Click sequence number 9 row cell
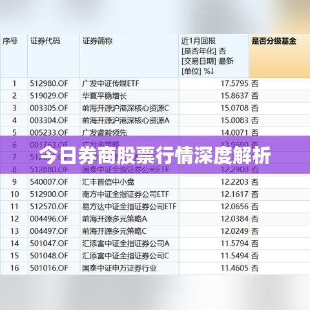 tap(14, 182)
